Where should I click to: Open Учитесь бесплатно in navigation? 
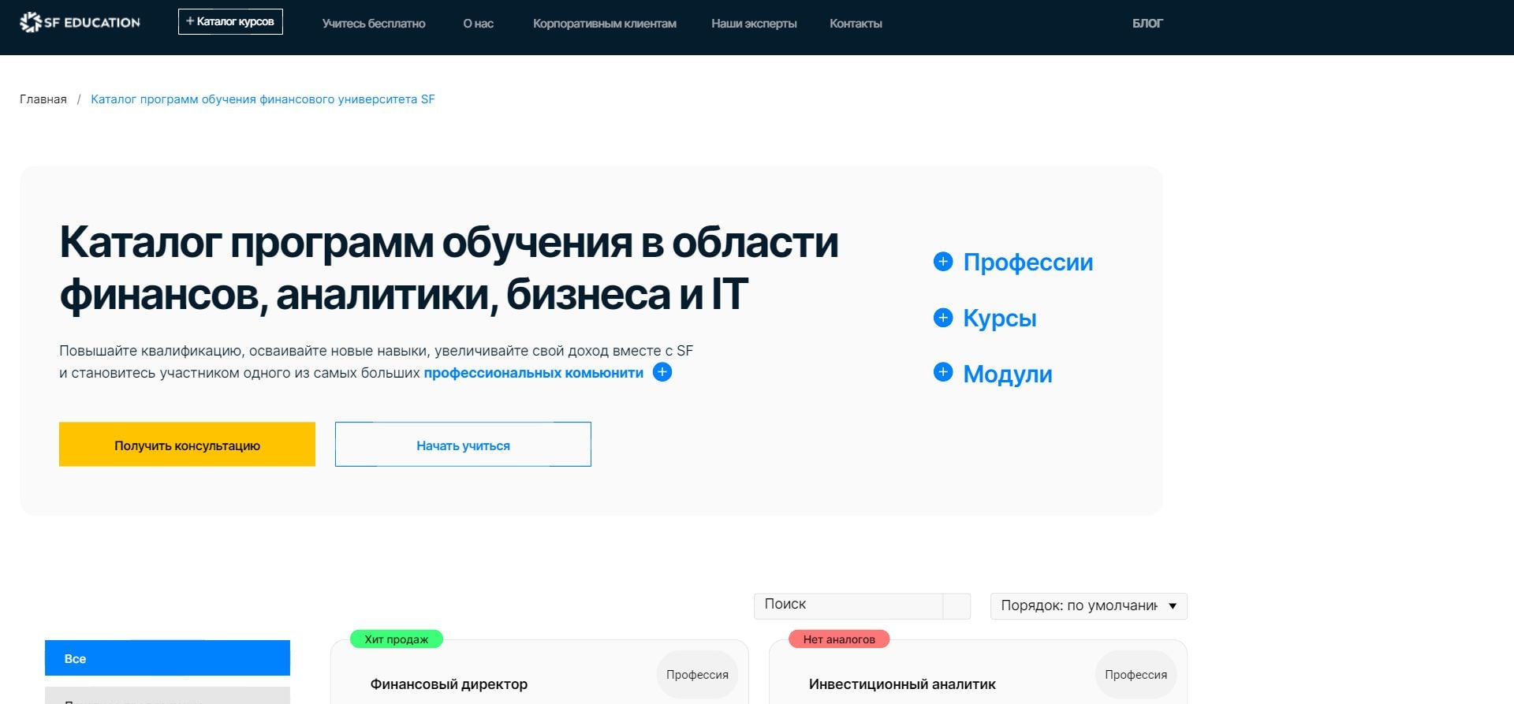(374, 24)
